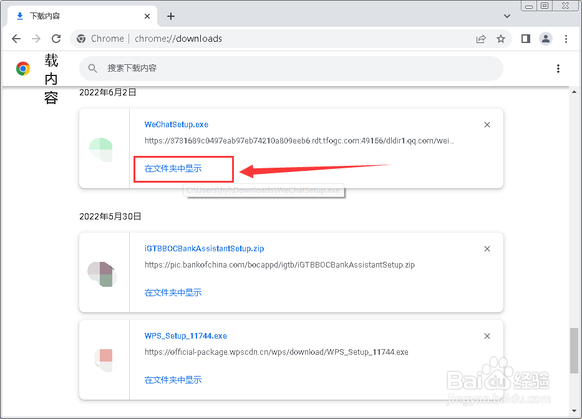
Task: Click the forward navigation arrow
Action: tap(36, 39)
